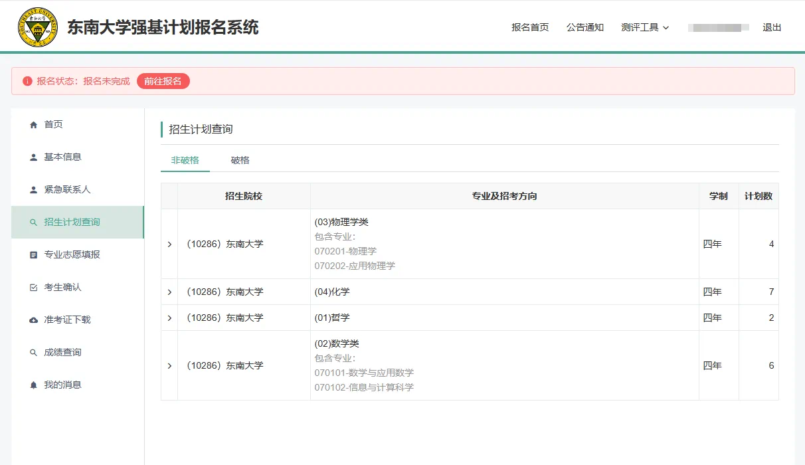Open the 成绩查询 search icon

(33, 352)
